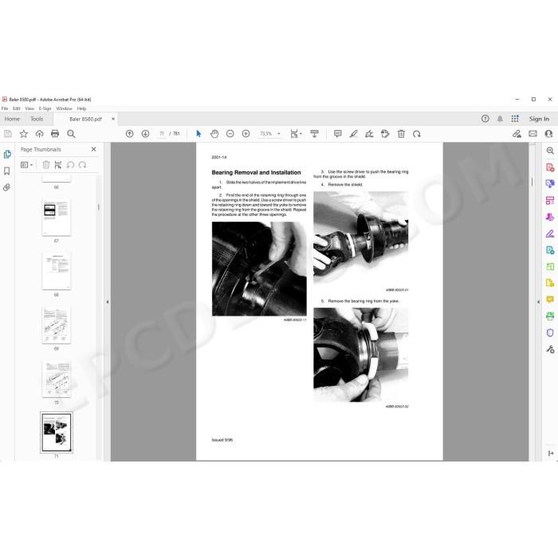Open Organize Pages tool in right rail
Image resolution: width=558 pixels, height=558 pixels.
(x=550, y=267)
